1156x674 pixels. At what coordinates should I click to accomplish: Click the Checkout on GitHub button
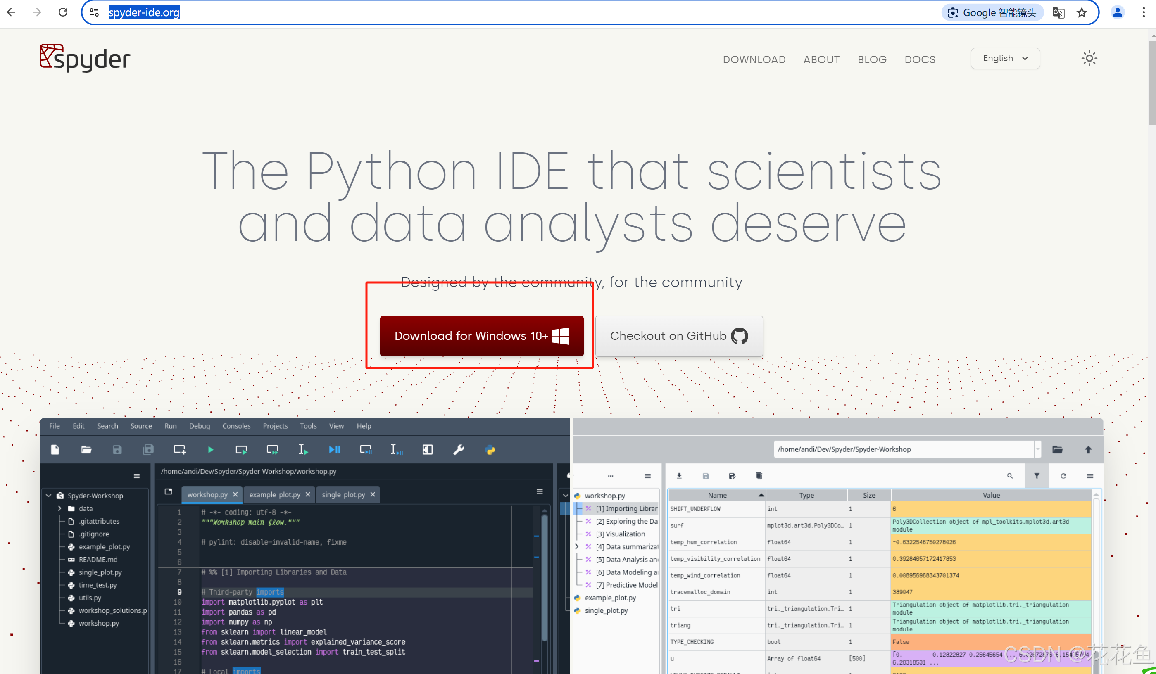click(x=678, y=336)
